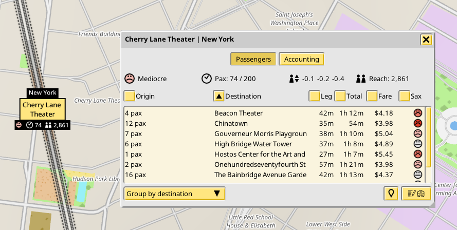Click the Reach people icon

coord(360,79)
